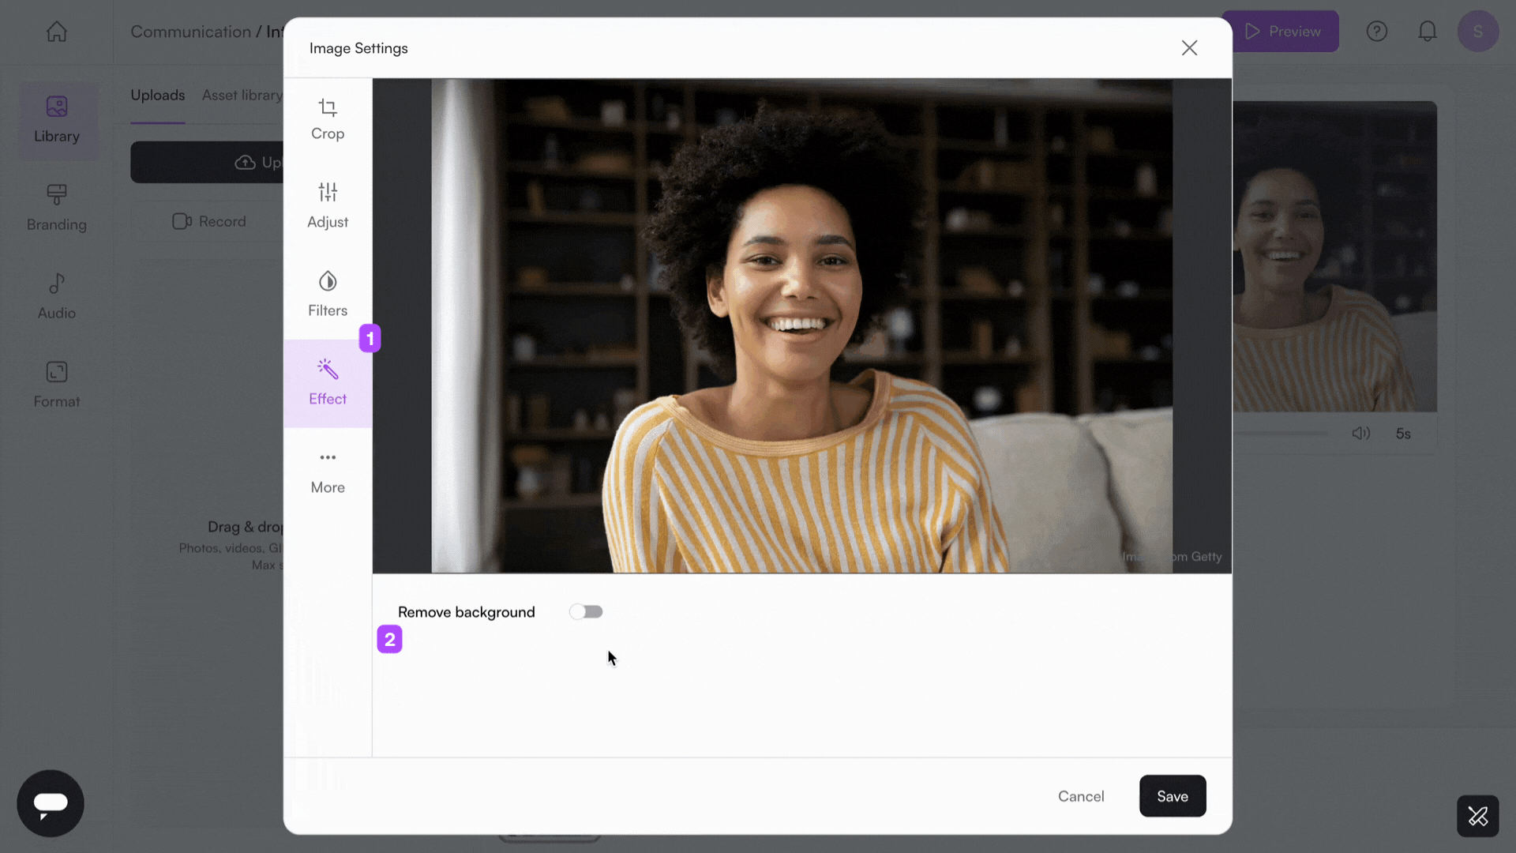Open the Crop tool in Image Settings
This screenshot has width=1516, height=853.
[328, 119]
